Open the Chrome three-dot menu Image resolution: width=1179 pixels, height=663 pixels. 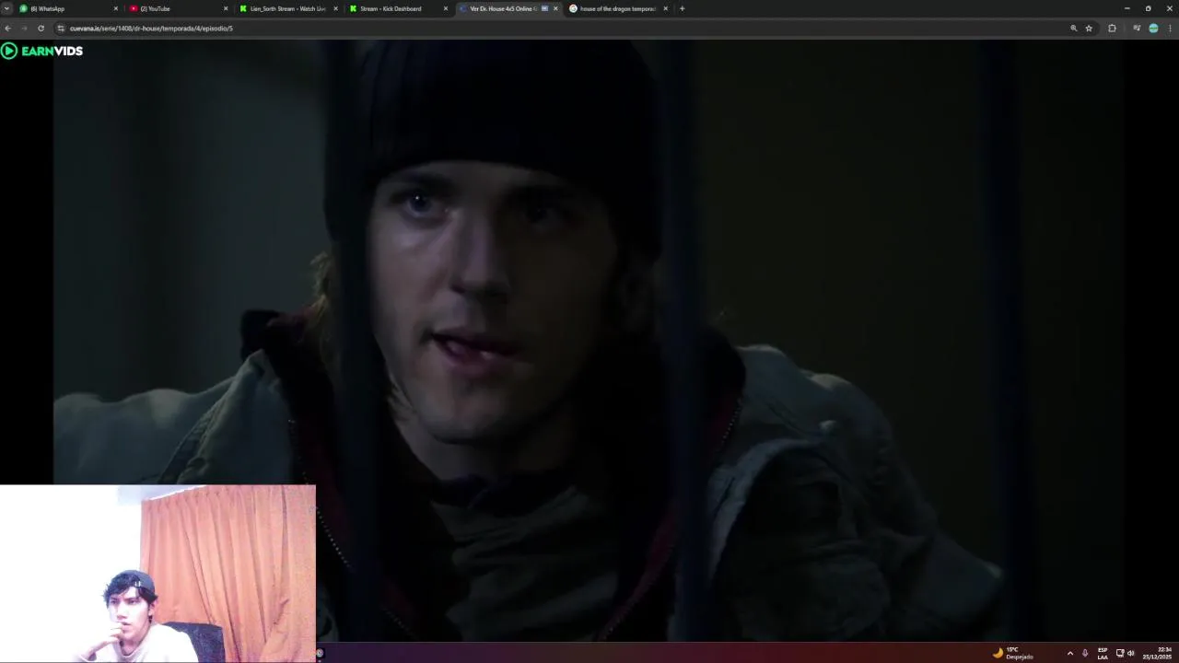coord(1170,28)
